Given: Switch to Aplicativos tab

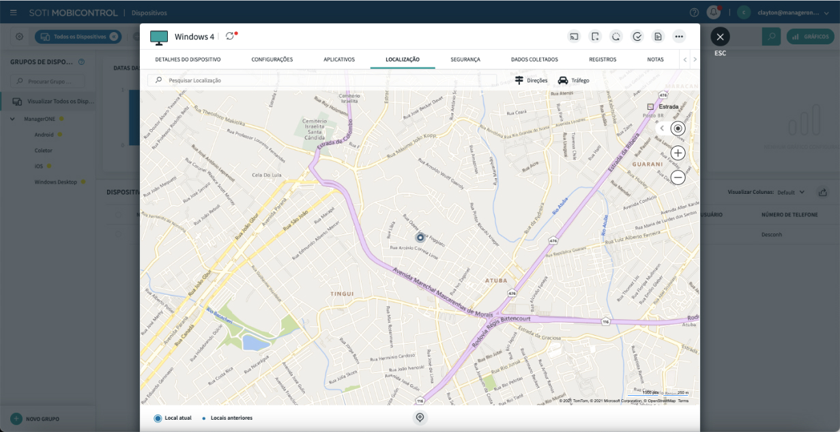Looking at the screenshot, I should [x=339, y=59].
